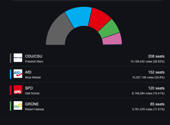Click the red SPD logo
The height and width of the screenshot is (125, 170).
tap(18, 90)
